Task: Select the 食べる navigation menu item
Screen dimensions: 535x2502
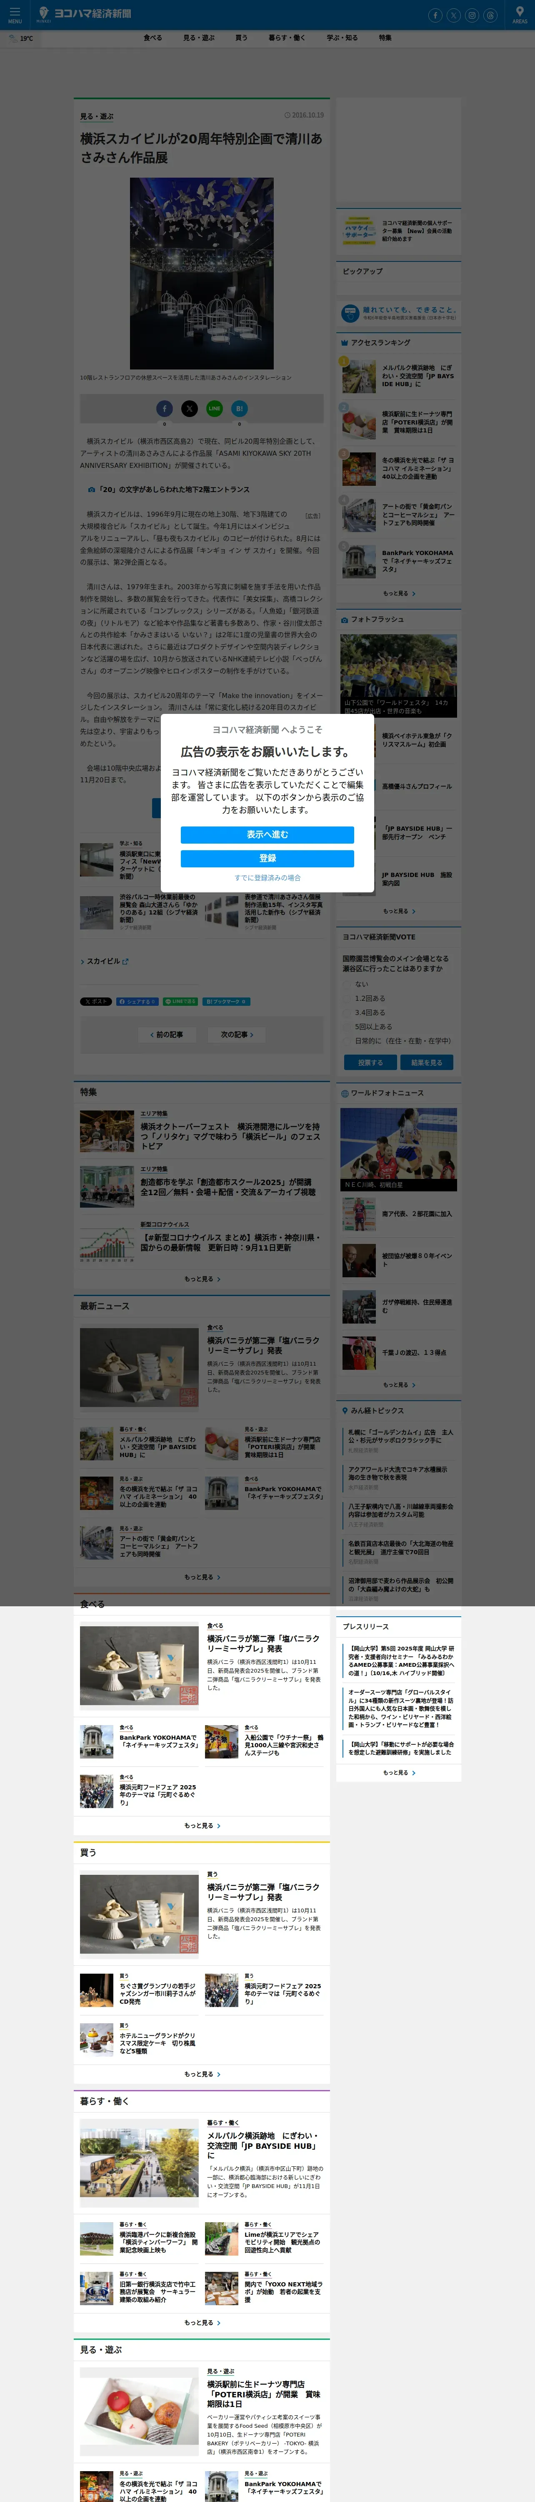Action: pos(152,38)
